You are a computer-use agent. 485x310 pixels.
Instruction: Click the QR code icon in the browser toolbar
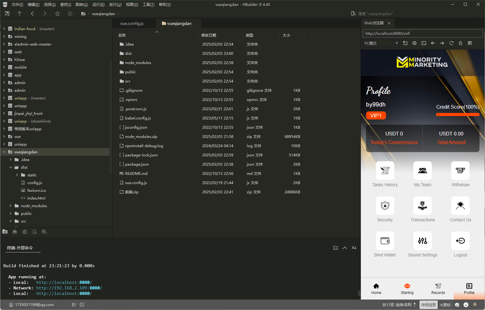(x=470, y=43)
